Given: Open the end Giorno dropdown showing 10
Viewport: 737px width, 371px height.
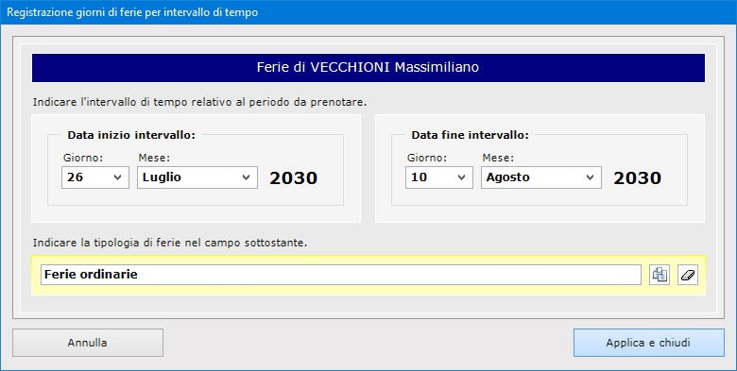Looking at the screenshot, I should point(439,177).
